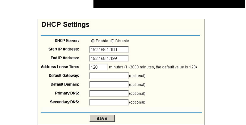This screenshot has width=246, height=125.
Task: Click the lease time minutes hint text
Action: point(153,67)
